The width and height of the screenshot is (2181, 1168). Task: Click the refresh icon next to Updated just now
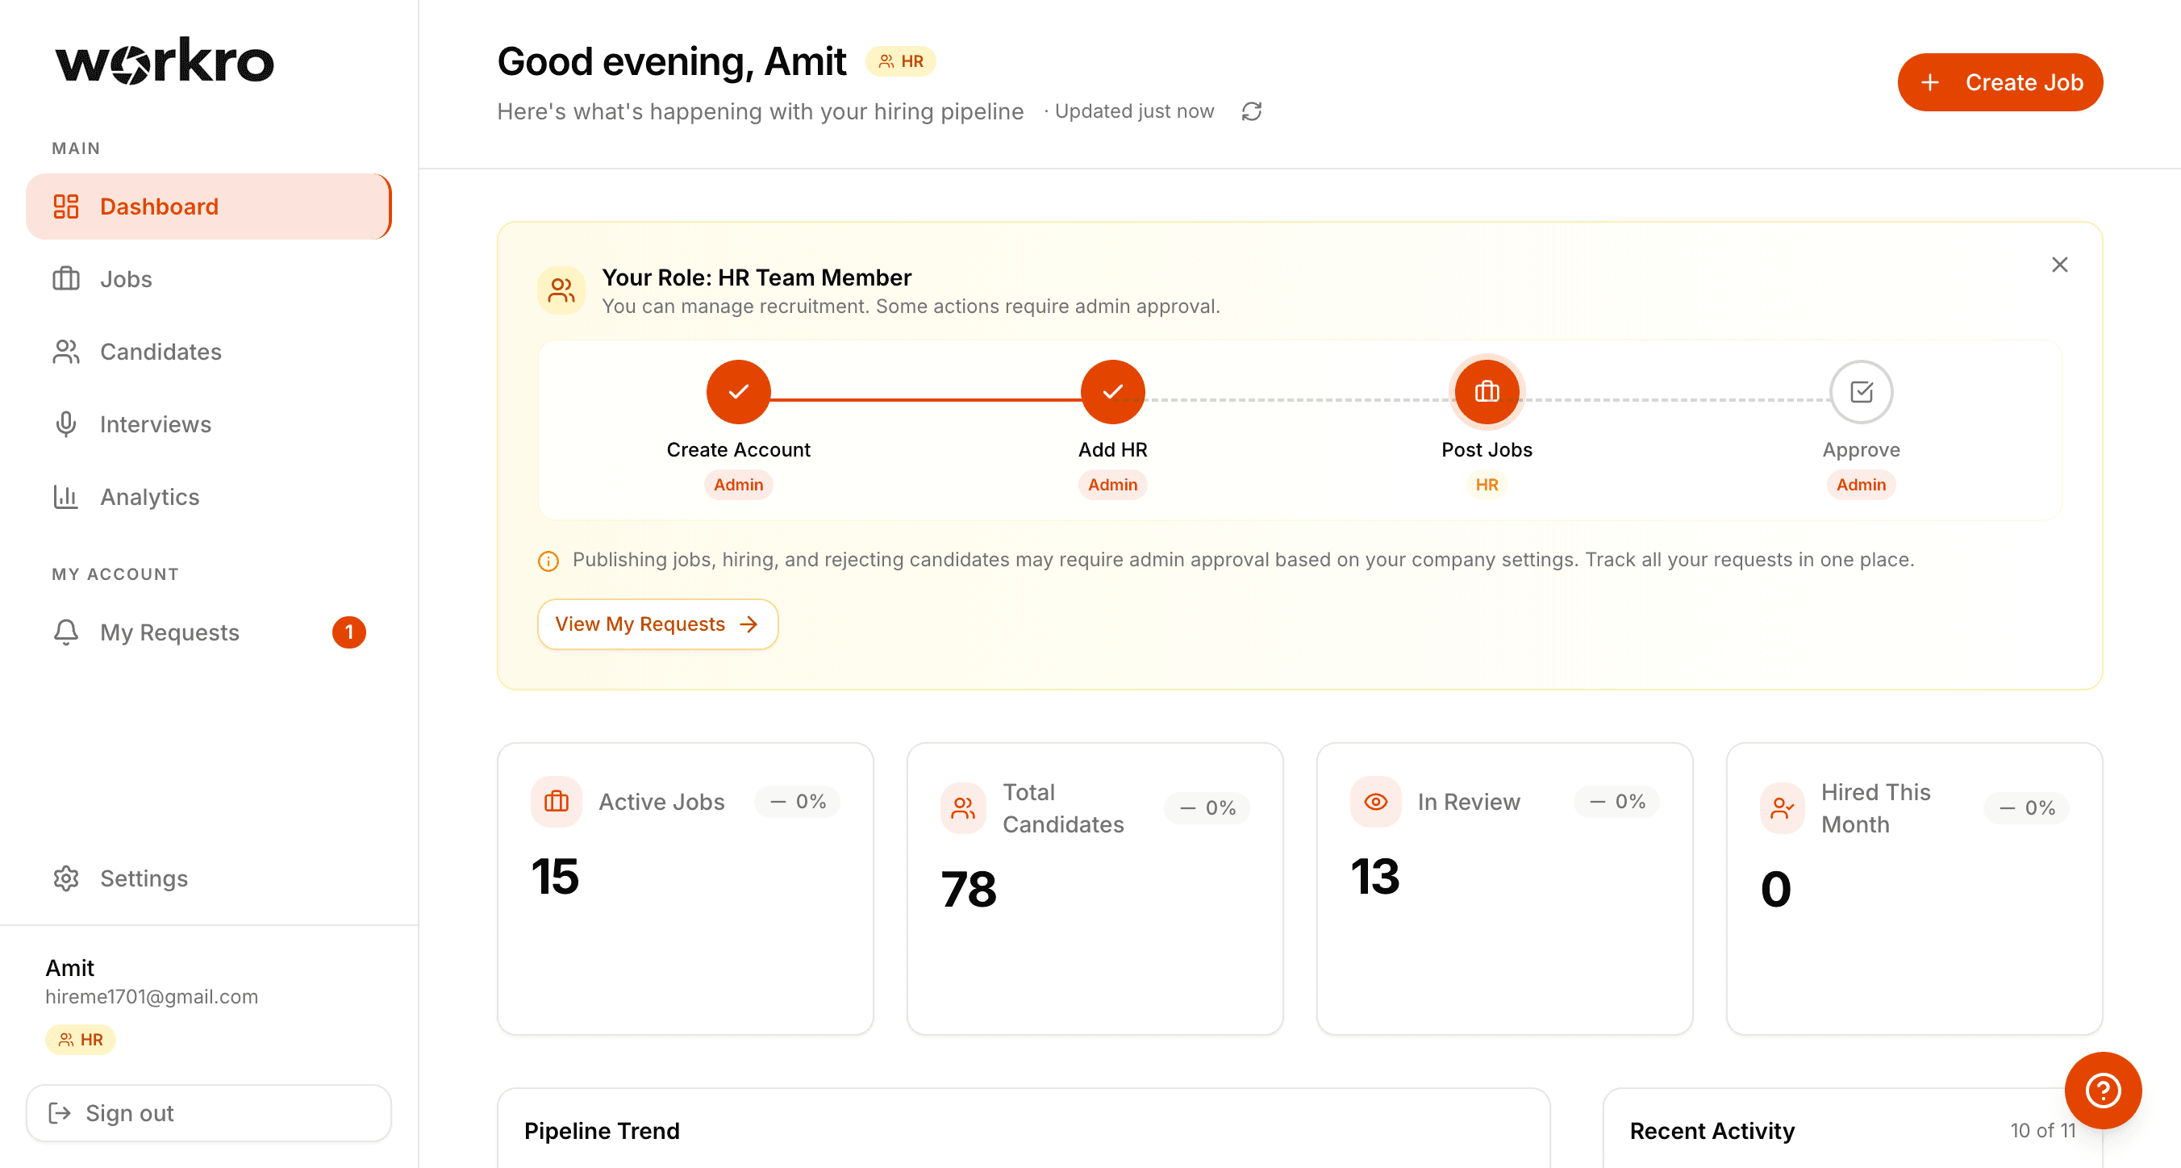1250,111
